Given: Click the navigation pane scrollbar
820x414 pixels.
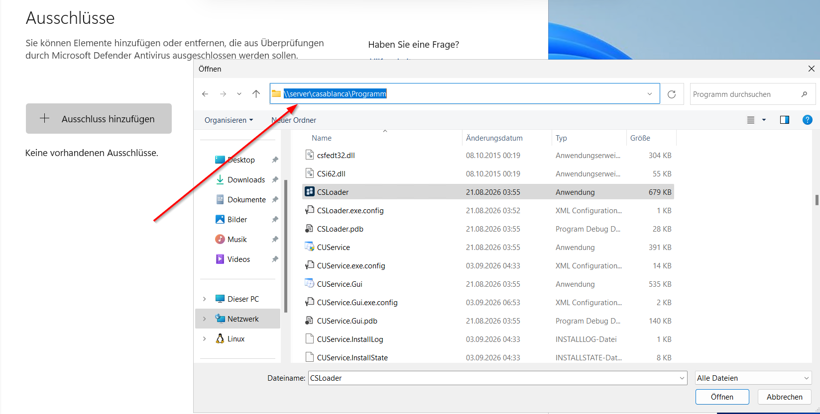Looking at the screenshot, I should 286,246.
